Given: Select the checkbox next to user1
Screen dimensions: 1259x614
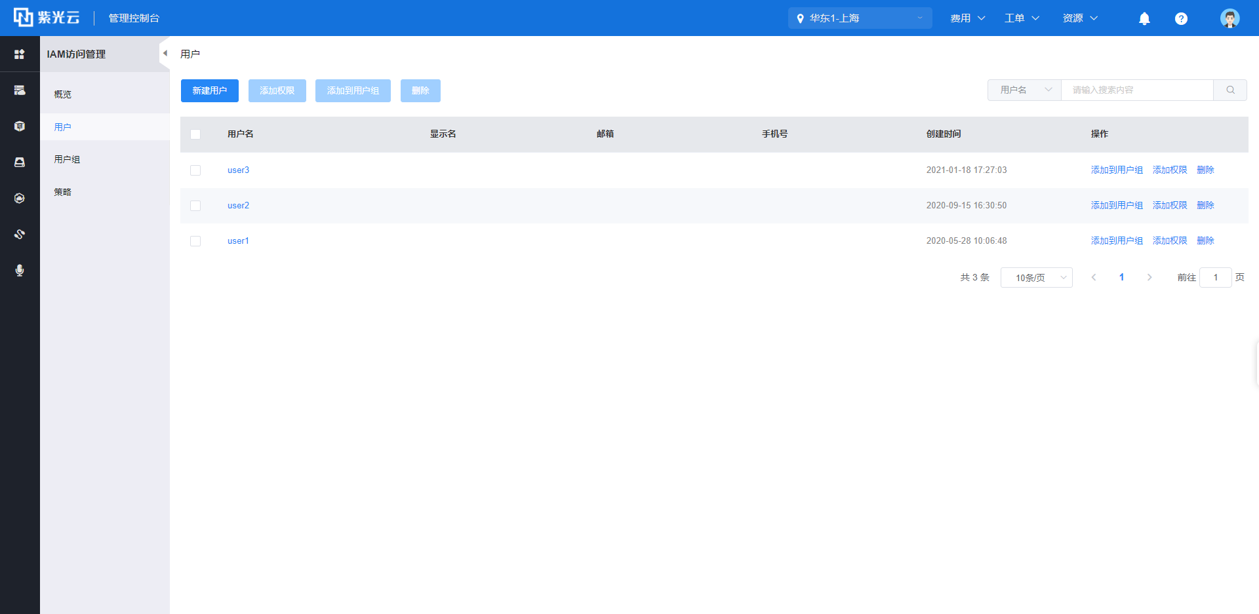Looking at the screenshot, I should [195, 241].
